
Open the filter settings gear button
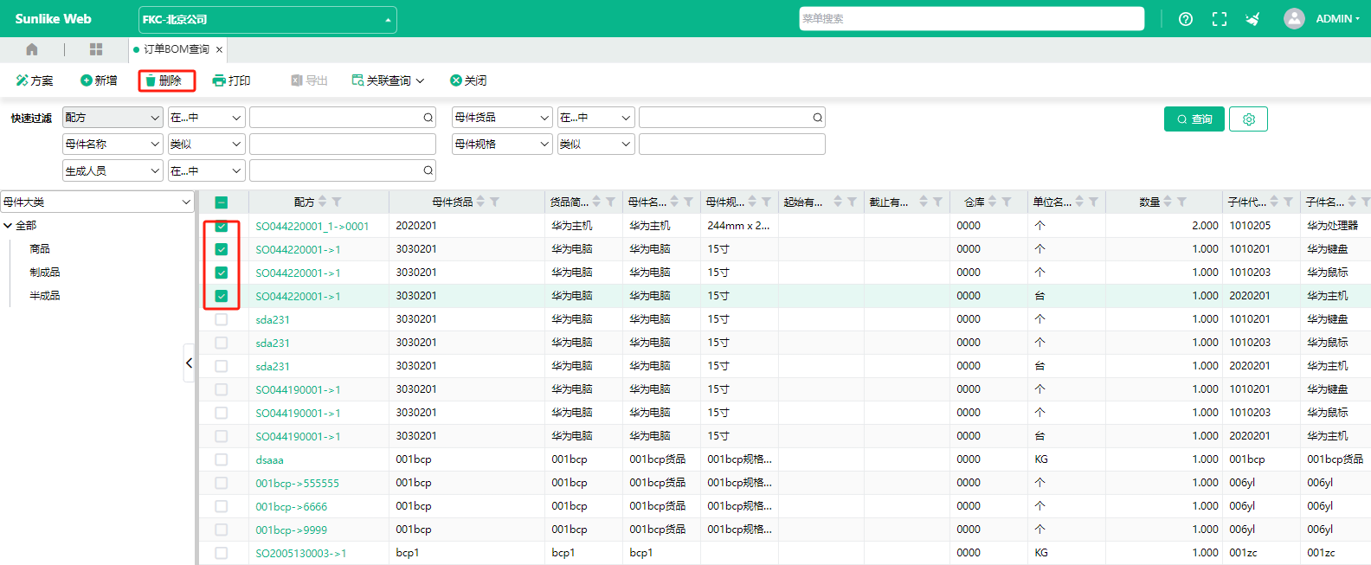(1249, 119)
